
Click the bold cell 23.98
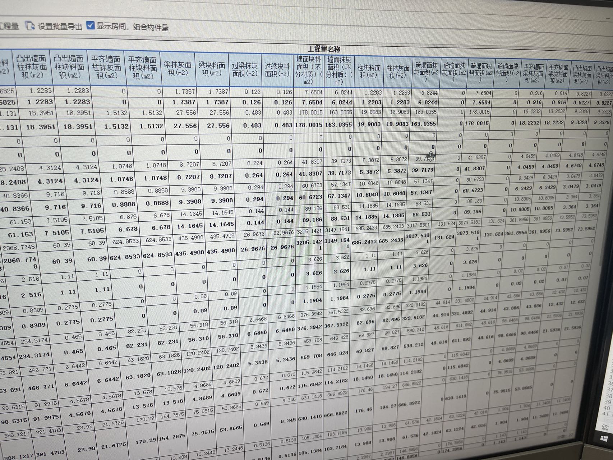coord(87,449)
